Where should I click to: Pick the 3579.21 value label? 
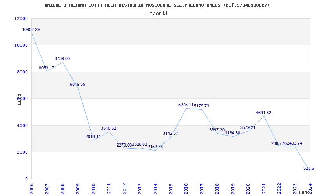pyautogui.click(x=248, y=128)
